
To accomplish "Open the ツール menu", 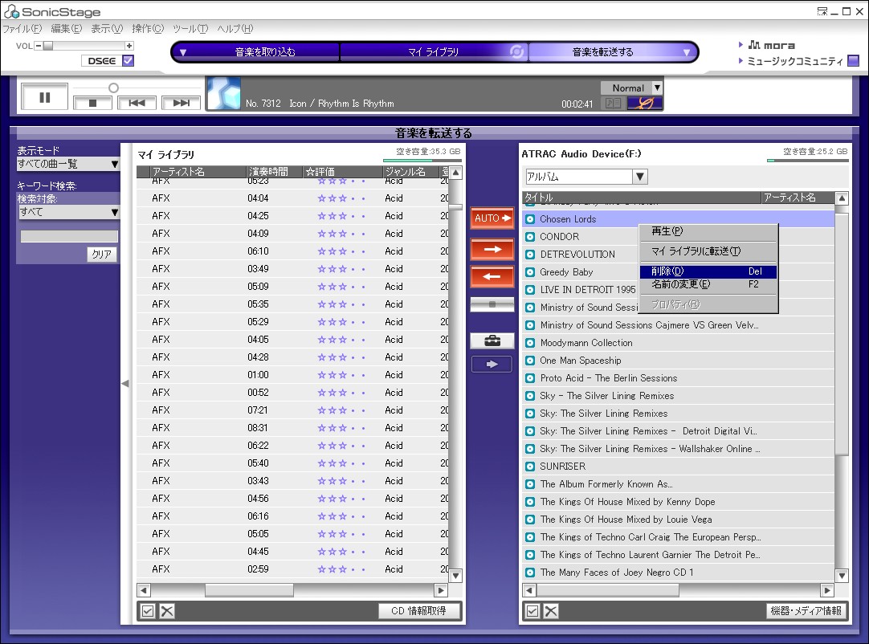I will click(190, 28).
